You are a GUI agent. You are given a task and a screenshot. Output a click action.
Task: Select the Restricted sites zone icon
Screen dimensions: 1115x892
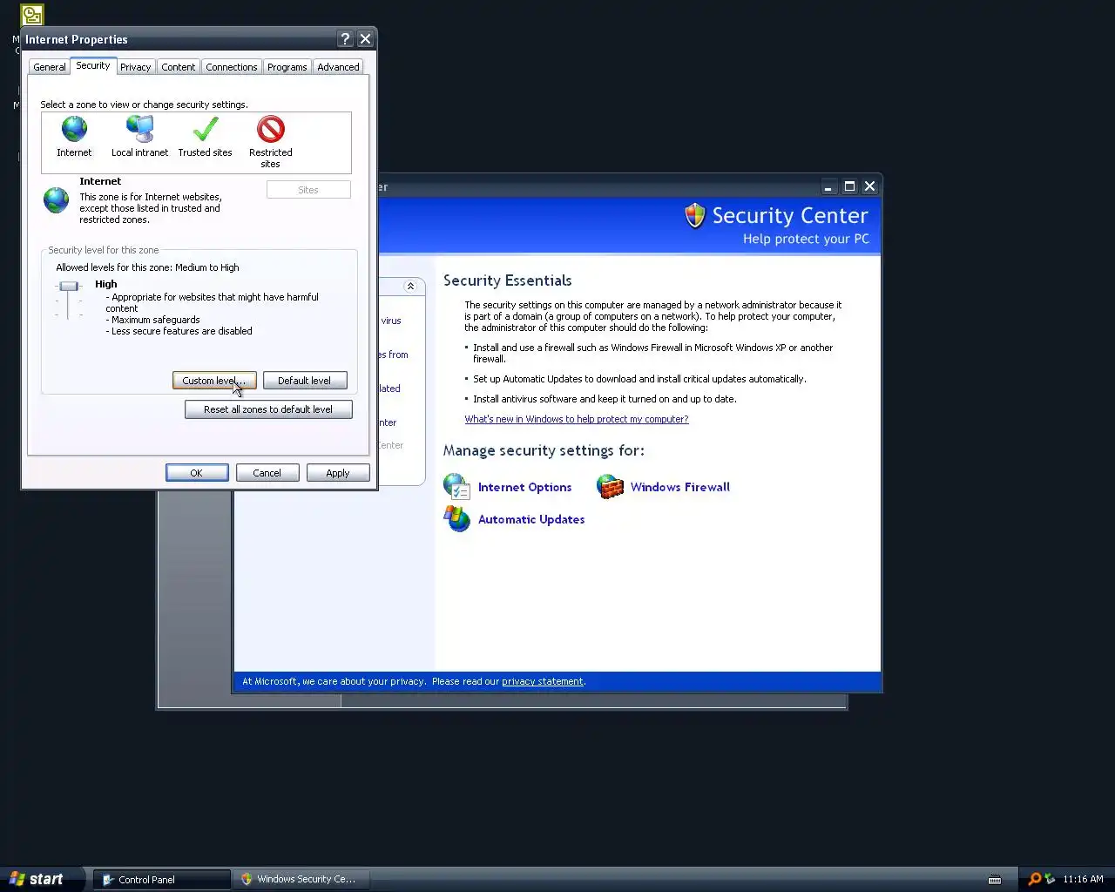[x=271, y=130]
